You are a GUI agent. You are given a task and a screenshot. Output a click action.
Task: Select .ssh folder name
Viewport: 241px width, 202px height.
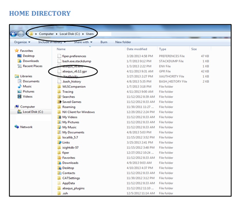[x=65, y=193]
